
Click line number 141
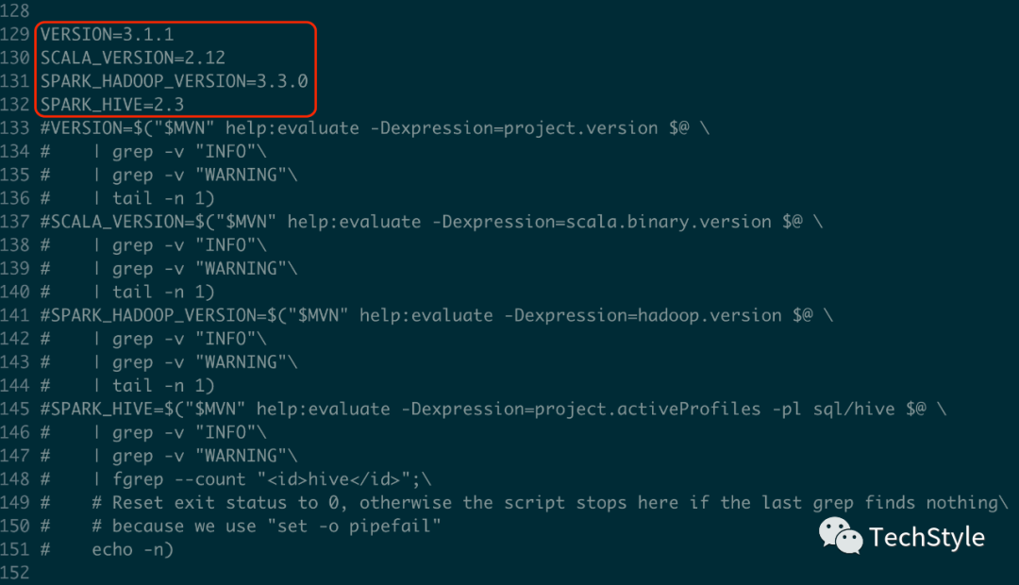[x=16, y=315]
